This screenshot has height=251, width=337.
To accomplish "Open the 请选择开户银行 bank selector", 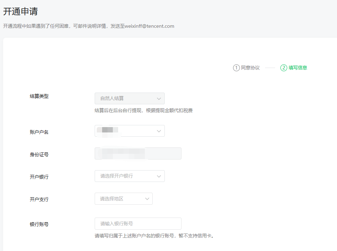I will pyautogui.click(x=130, y=176).
